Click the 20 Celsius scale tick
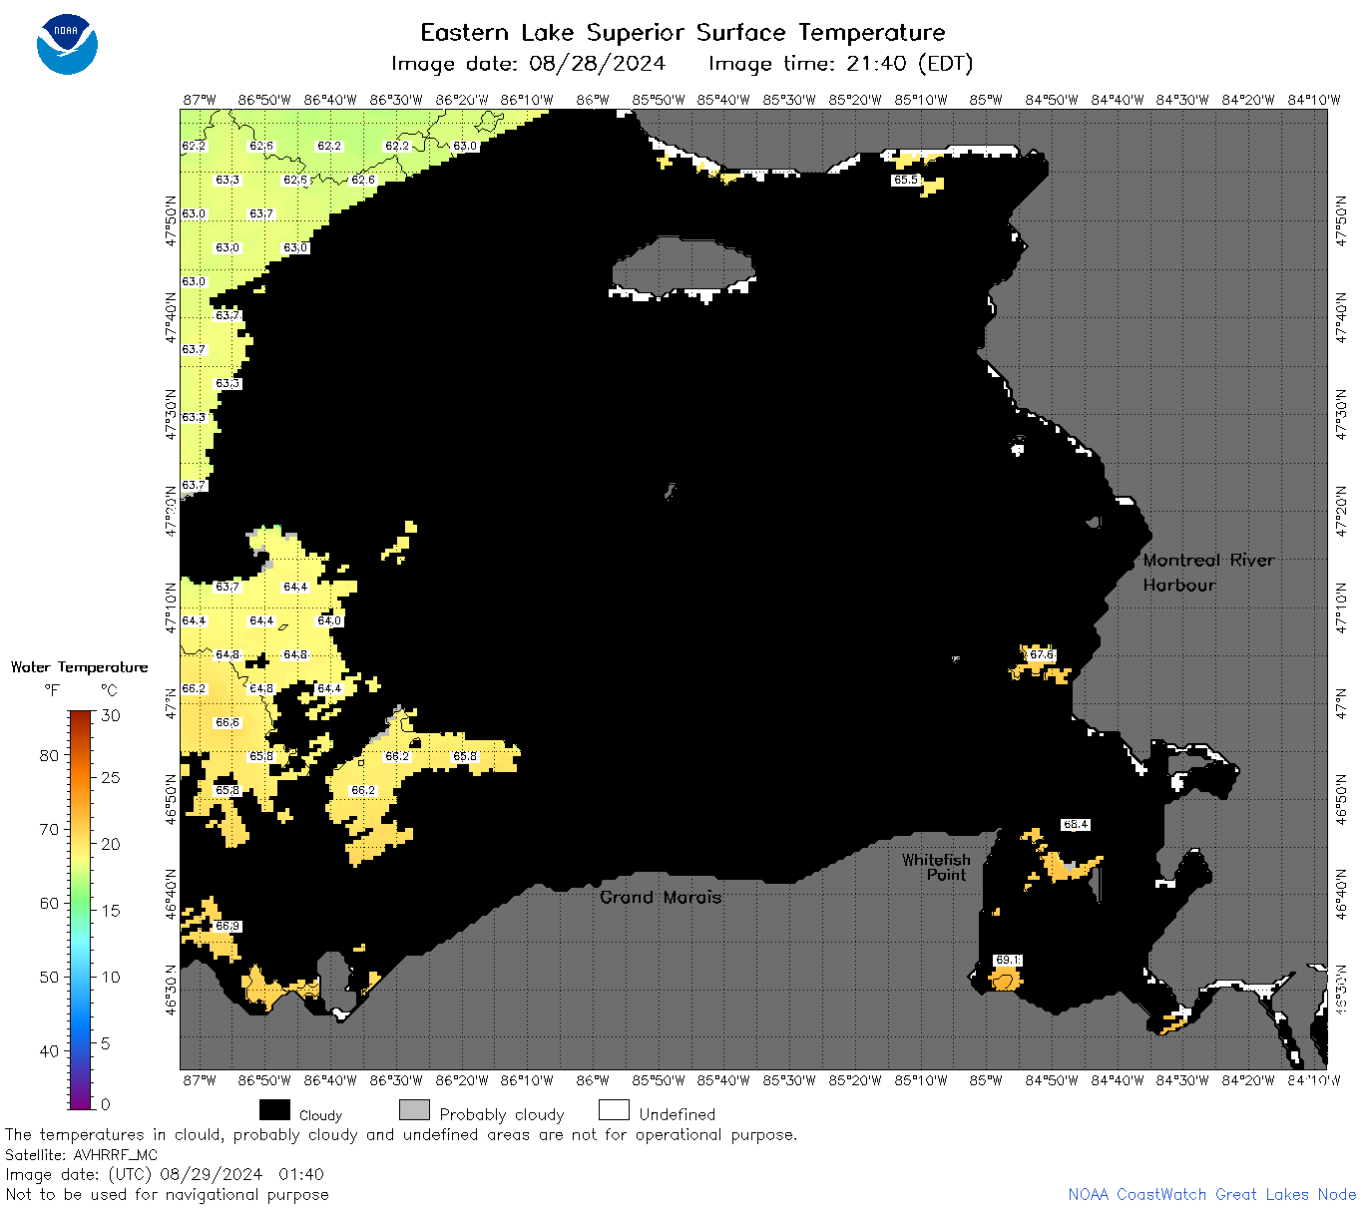The image size is (1367, 1210). click(111, 844)
